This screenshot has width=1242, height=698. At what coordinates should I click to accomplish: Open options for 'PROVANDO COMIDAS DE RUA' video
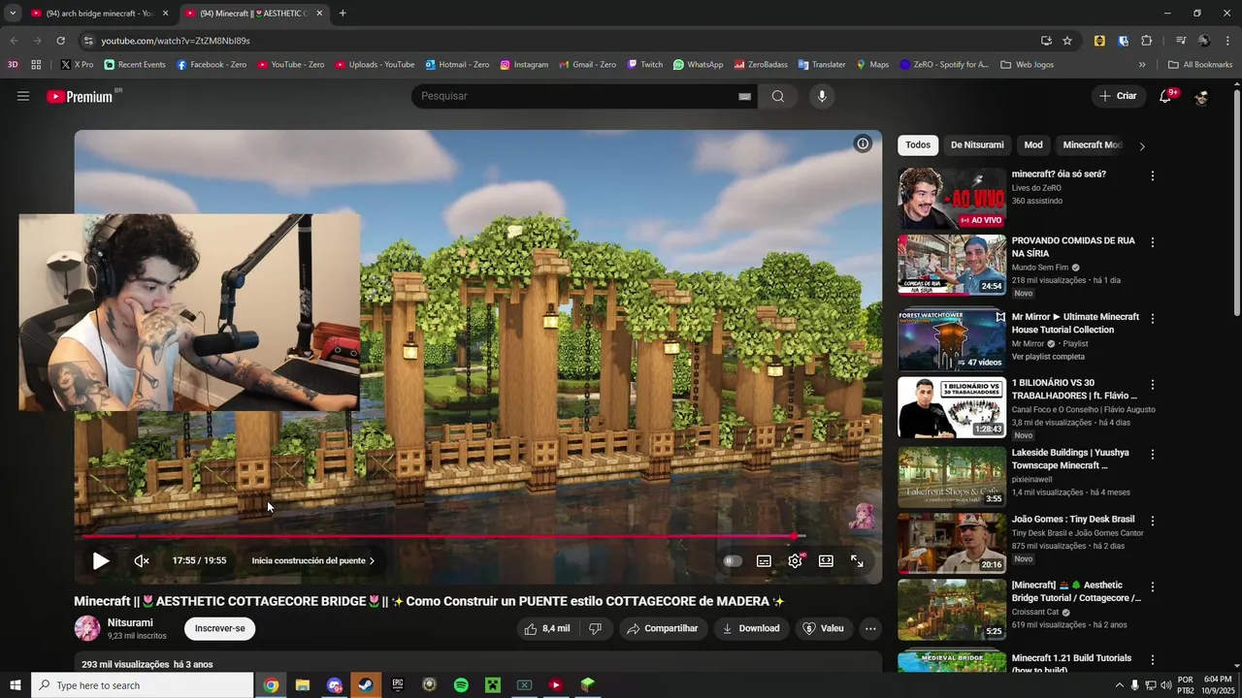click(x=1152, y=242)
